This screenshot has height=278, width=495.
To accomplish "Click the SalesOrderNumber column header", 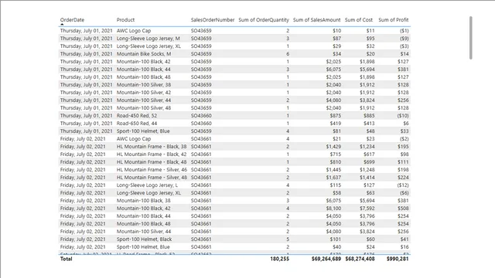I will (x=213, y=20).
